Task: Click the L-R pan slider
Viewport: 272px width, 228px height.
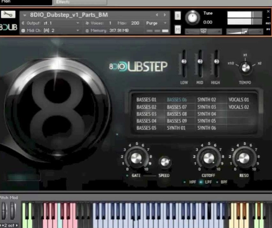Action: 203,32
